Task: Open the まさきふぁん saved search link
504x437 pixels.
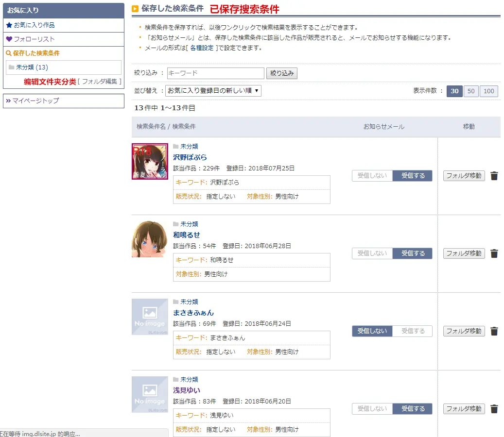Action: pos(193,313)
